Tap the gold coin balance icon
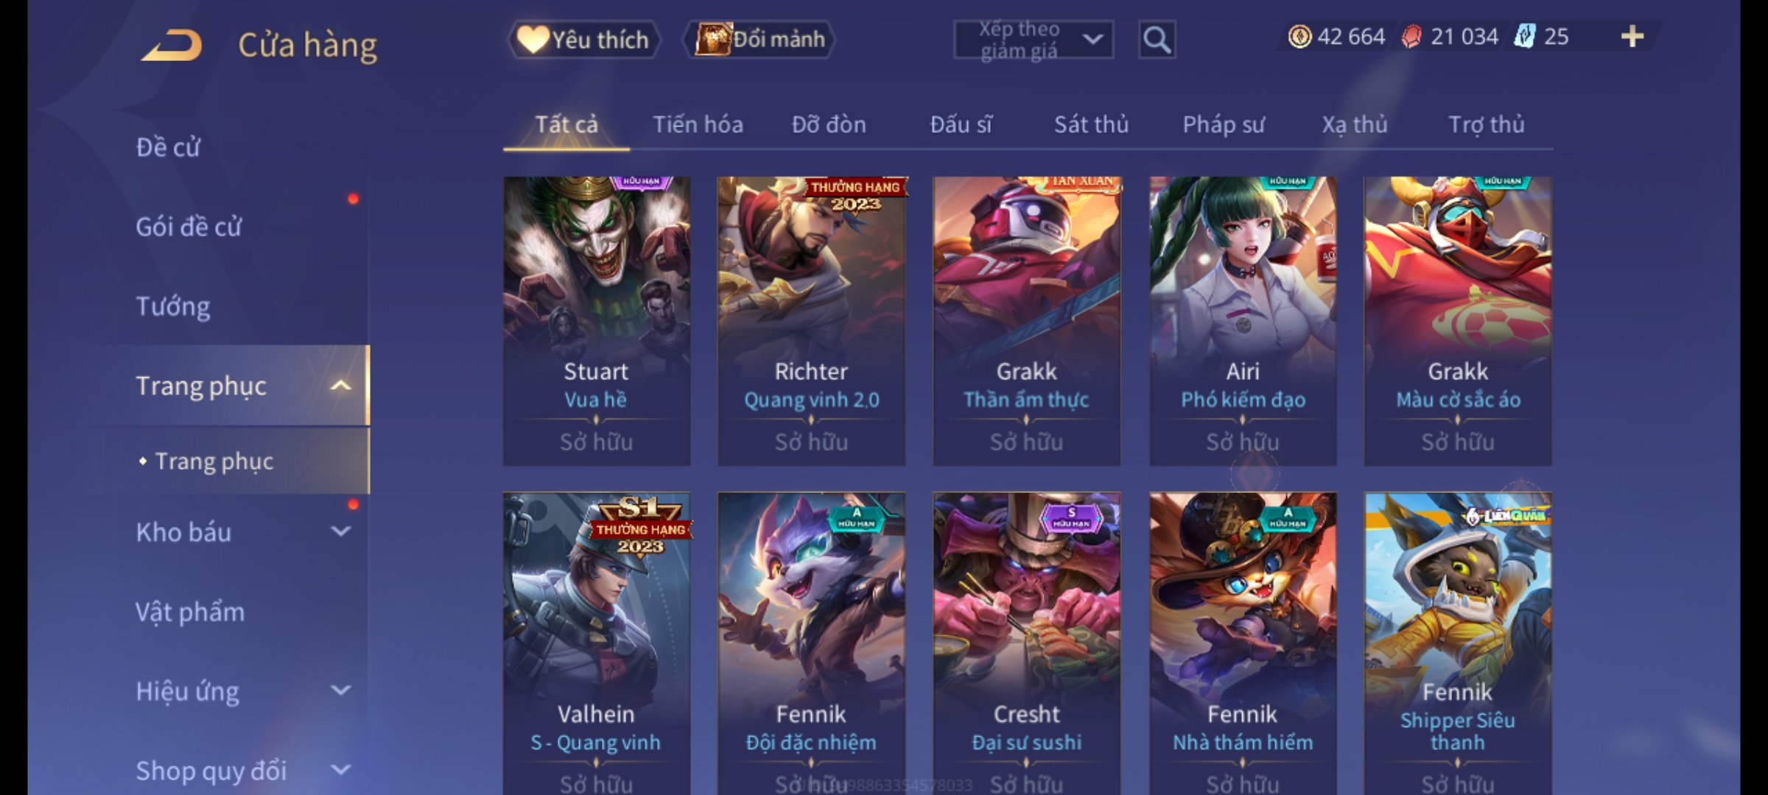Viewport: 1768px width, 795px height. click(1299, 37)
